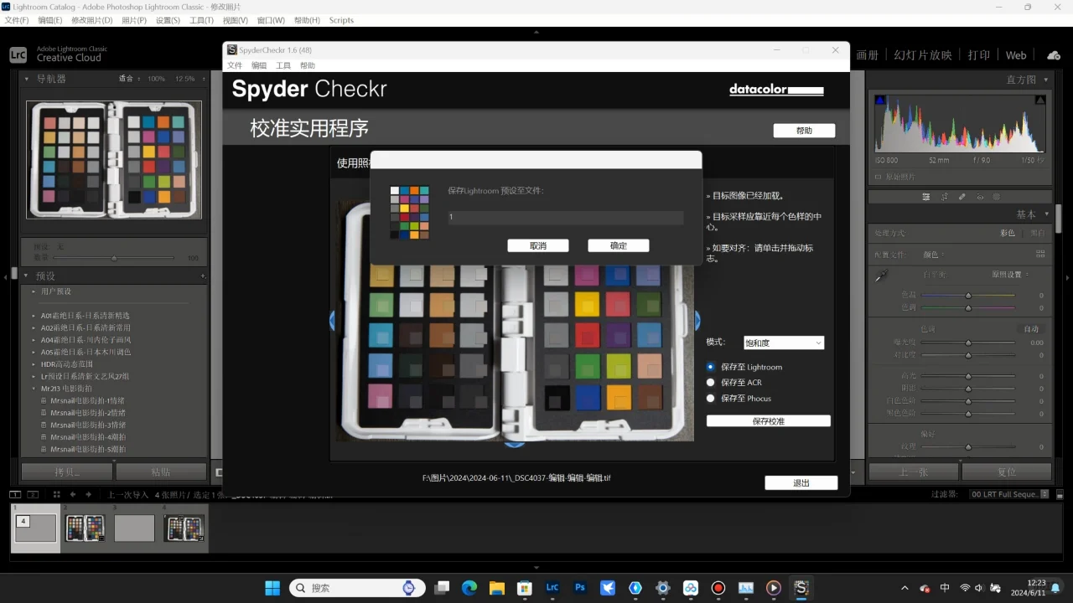This screenshot has height=603, width=1073.
Task: Open the filter preset dropdown 00 LRT Full Seque
Action: [1009, 494]
